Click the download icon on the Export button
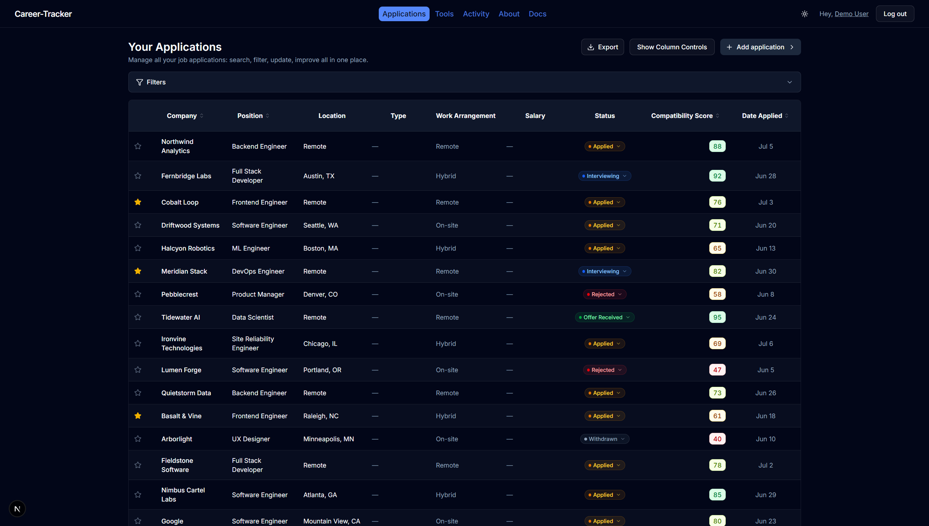929x526 pixels. point(590,47)
